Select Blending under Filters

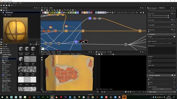[6, 67]
